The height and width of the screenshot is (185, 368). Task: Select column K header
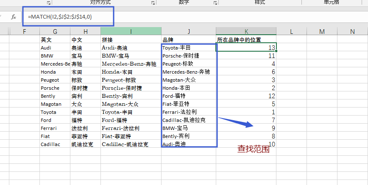pos(246,31)
